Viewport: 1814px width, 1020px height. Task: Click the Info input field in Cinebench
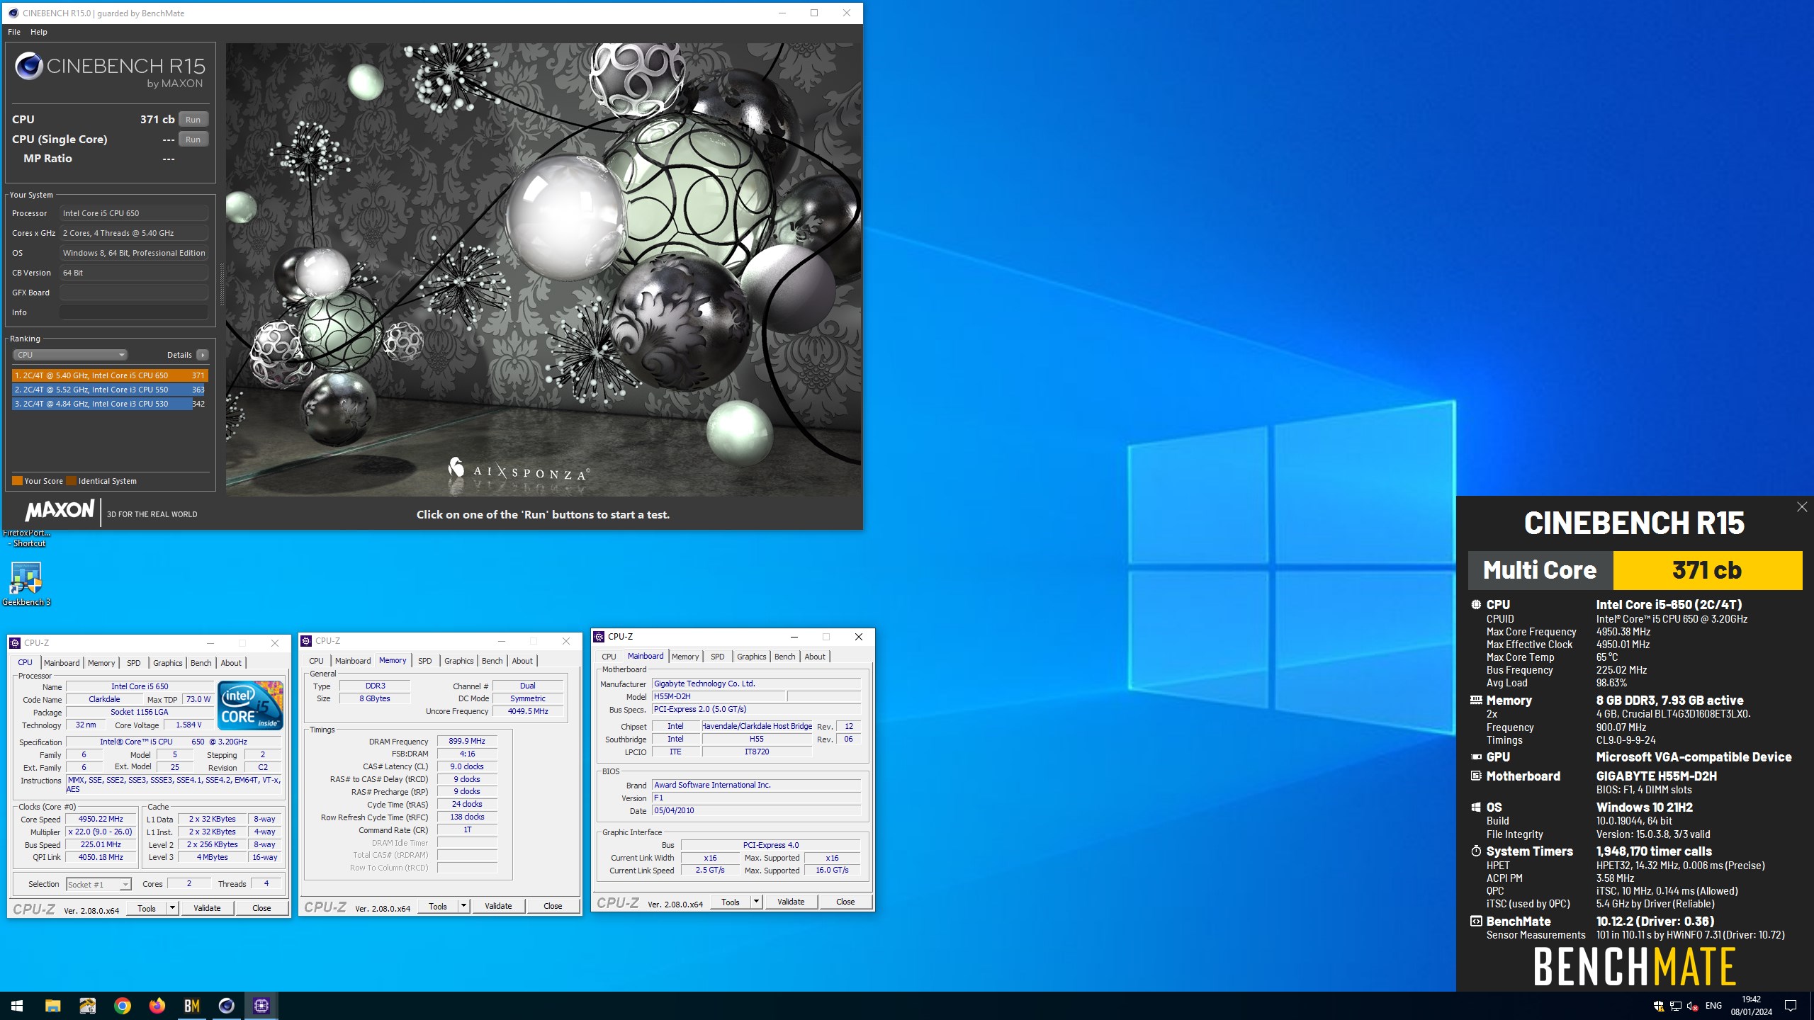(x=134, y=312)
